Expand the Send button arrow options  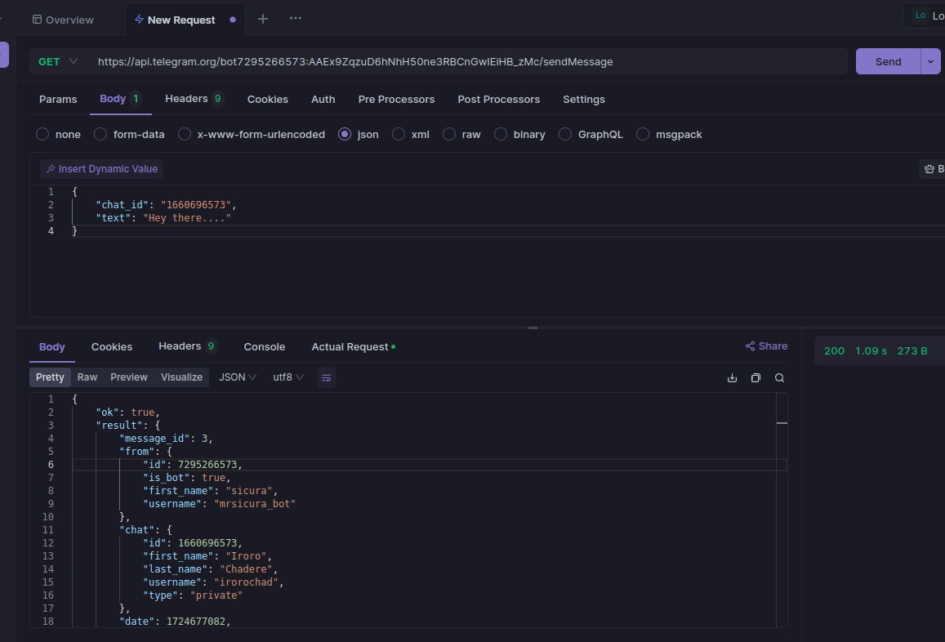[x=930, y=61]
